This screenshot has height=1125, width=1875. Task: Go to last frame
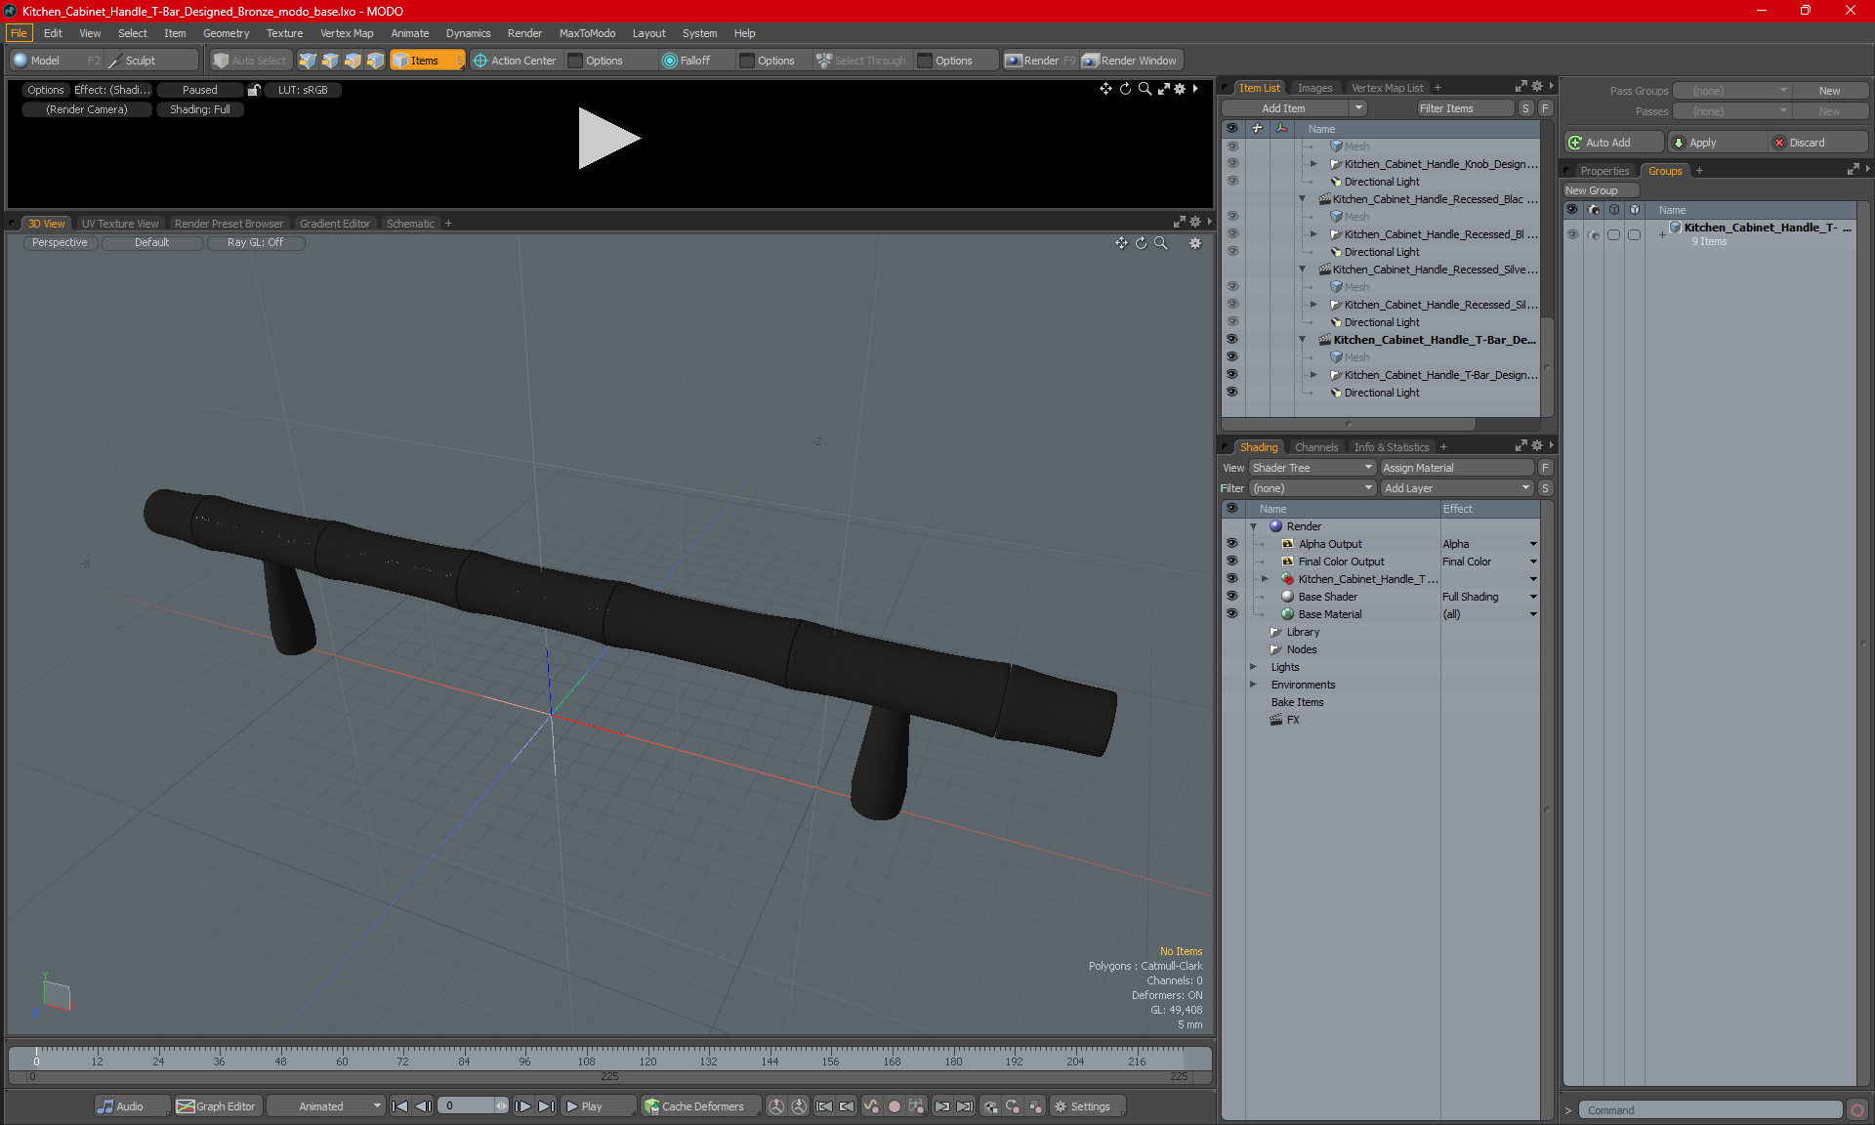[547, 1106]
